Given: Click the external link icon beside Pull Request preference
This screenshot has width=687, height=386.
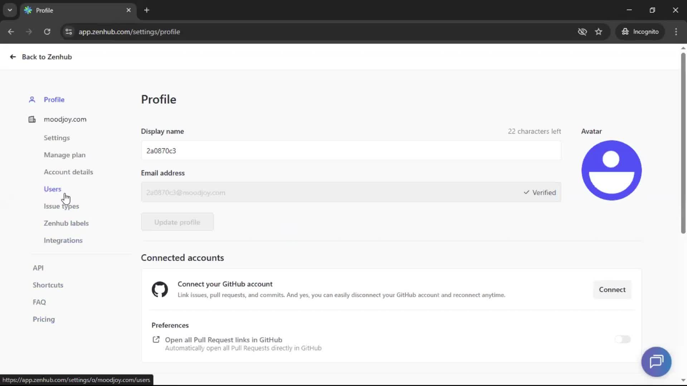Looking at the screenshot, I should coord(156,339).
